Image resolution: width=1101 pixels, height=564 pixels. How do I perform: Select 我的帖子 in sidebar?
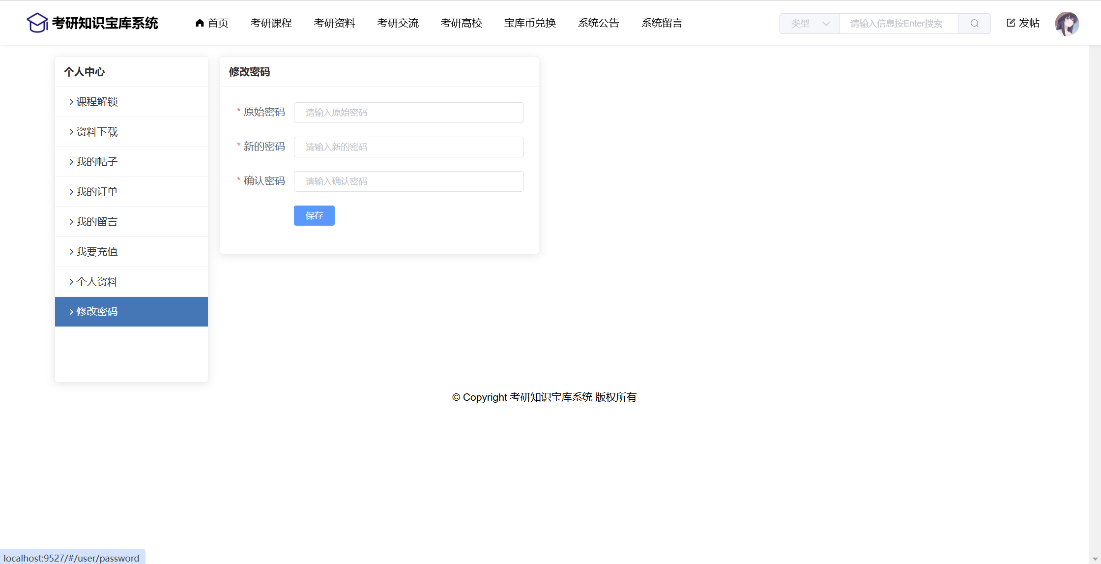coord(97,162)
